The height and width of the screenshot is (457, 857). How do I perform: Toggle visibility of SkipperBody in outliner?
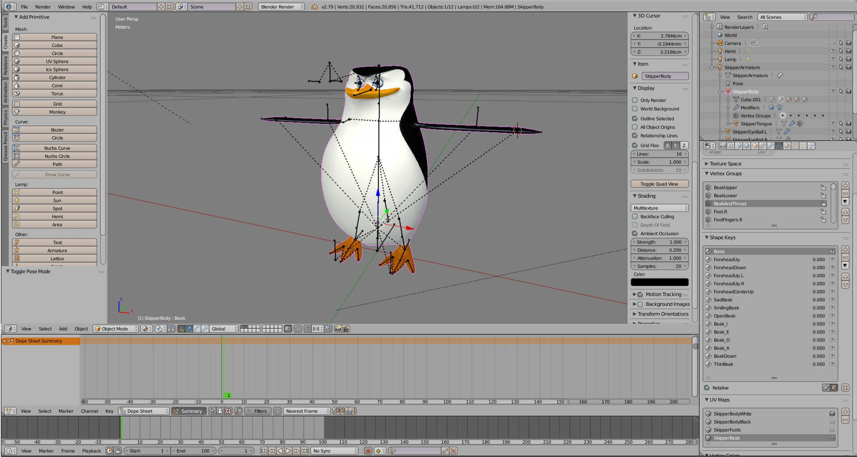(832, 92)
